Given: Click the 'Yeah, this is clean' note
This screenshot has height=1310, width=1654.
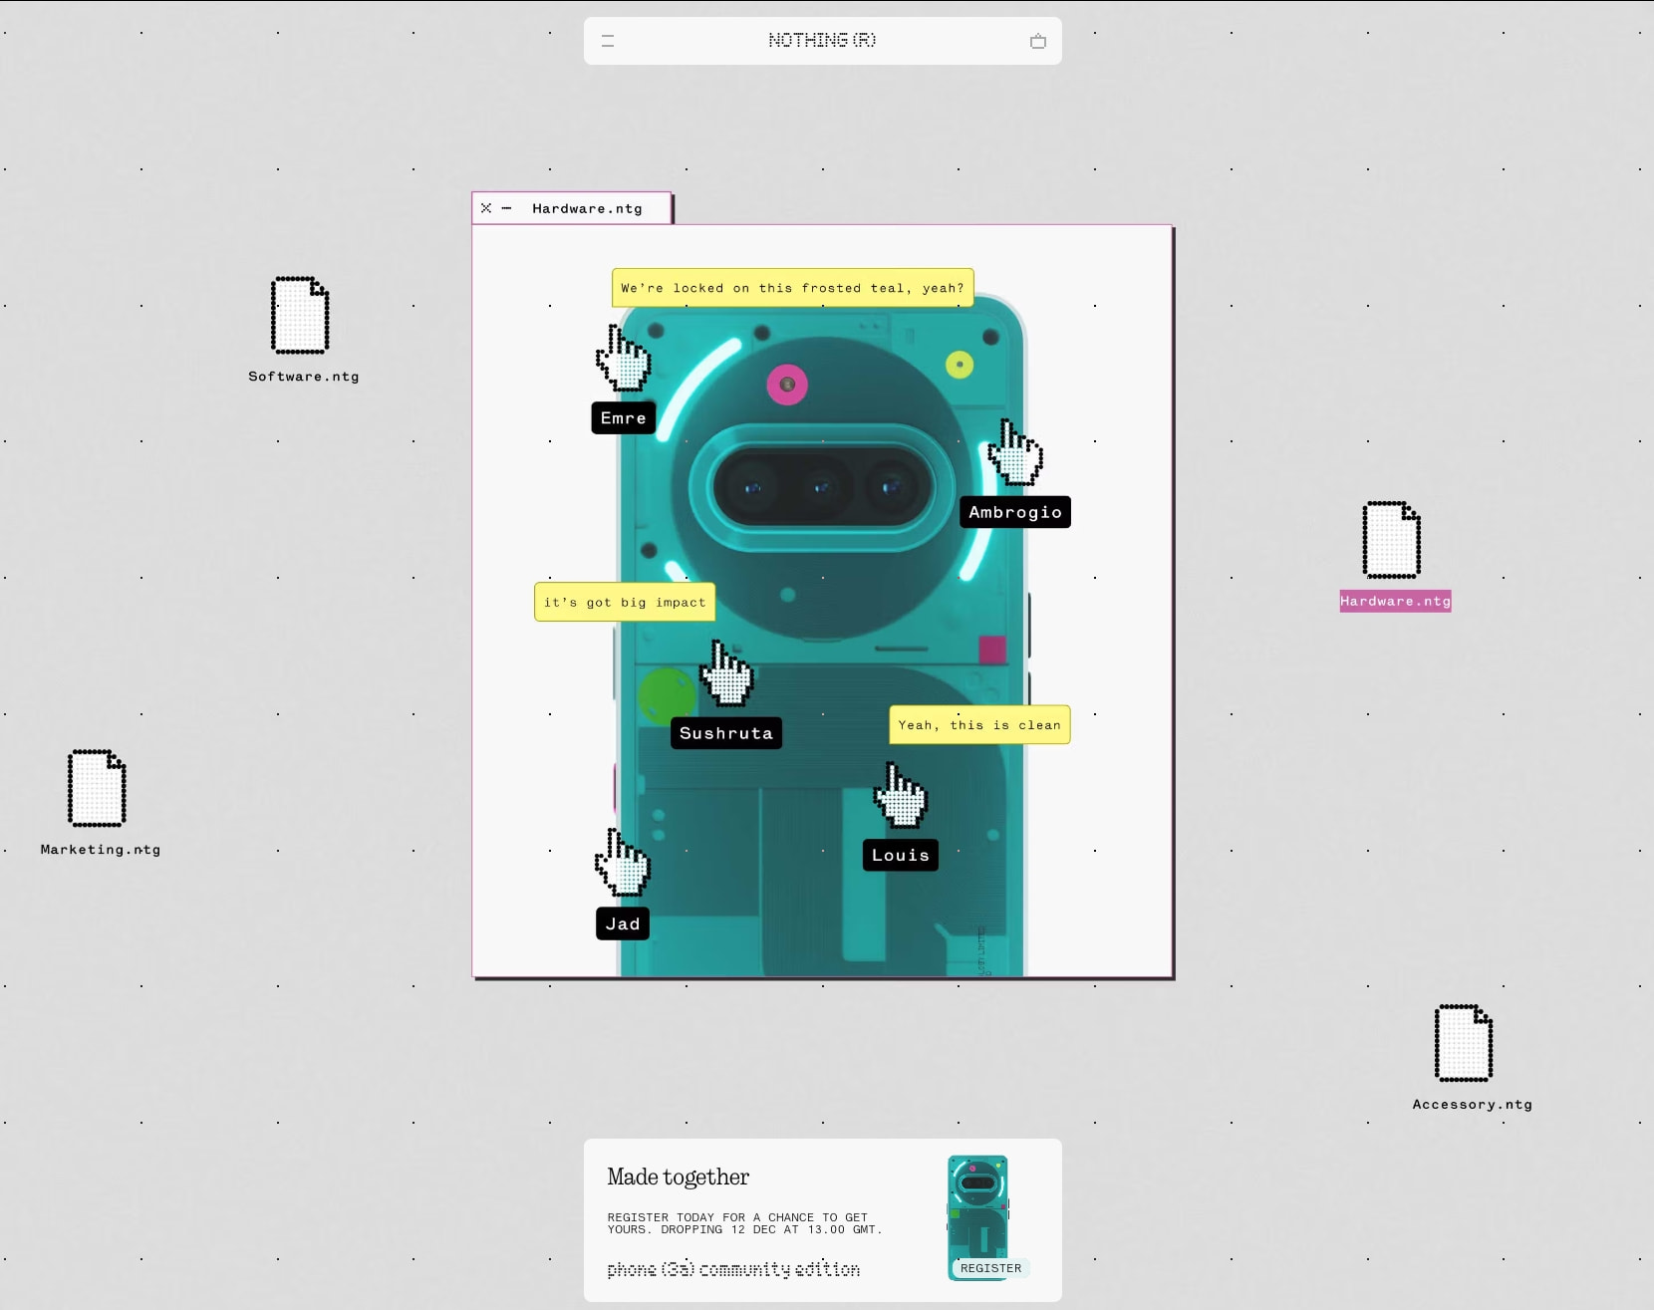Looking at the screenshot, I should tap(979, 724).
